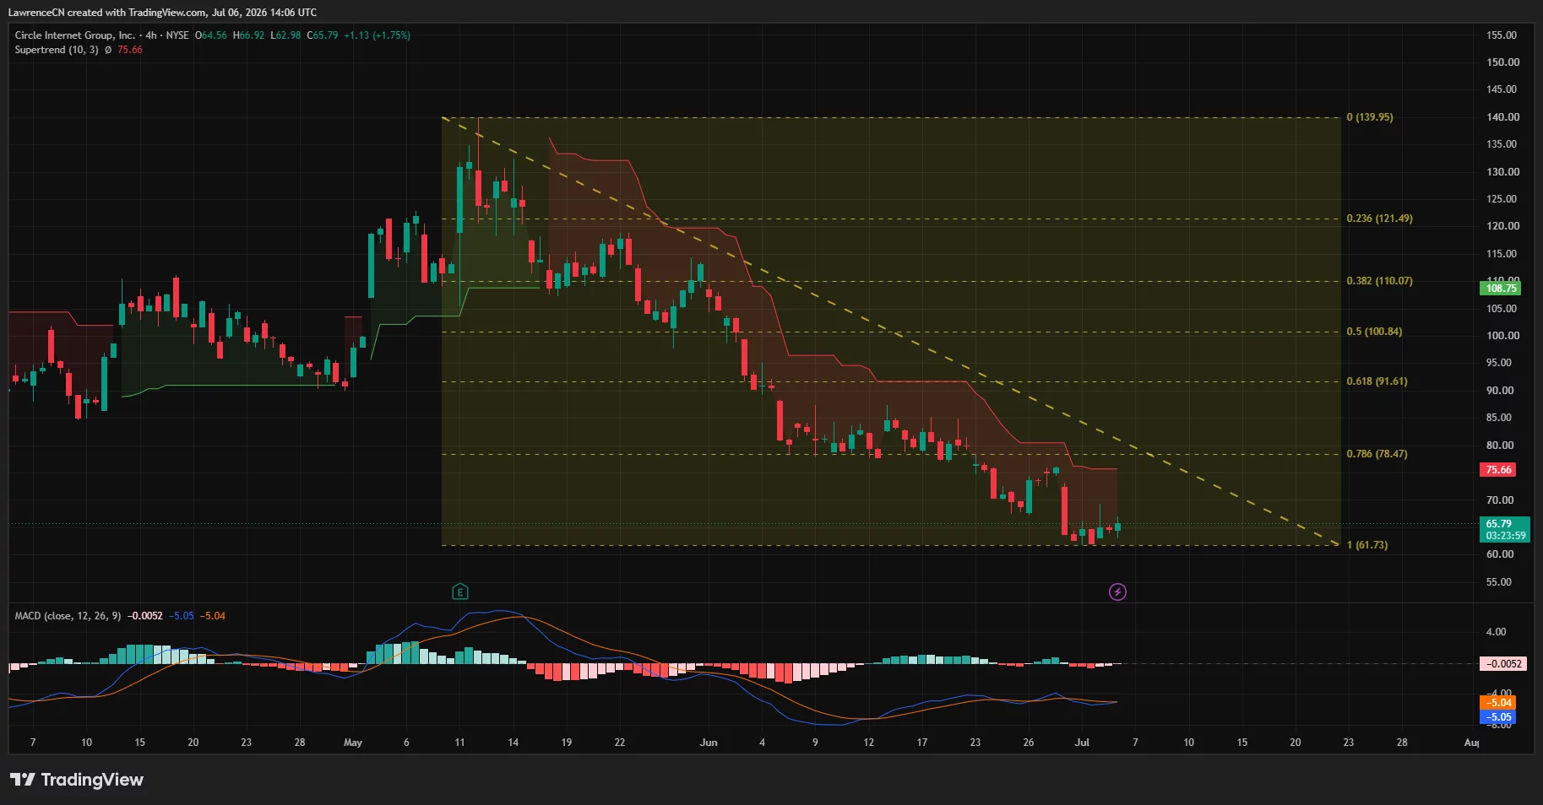Click the high value H66.92
This screenshot has width=1543, height=805.
pos(248,35)
